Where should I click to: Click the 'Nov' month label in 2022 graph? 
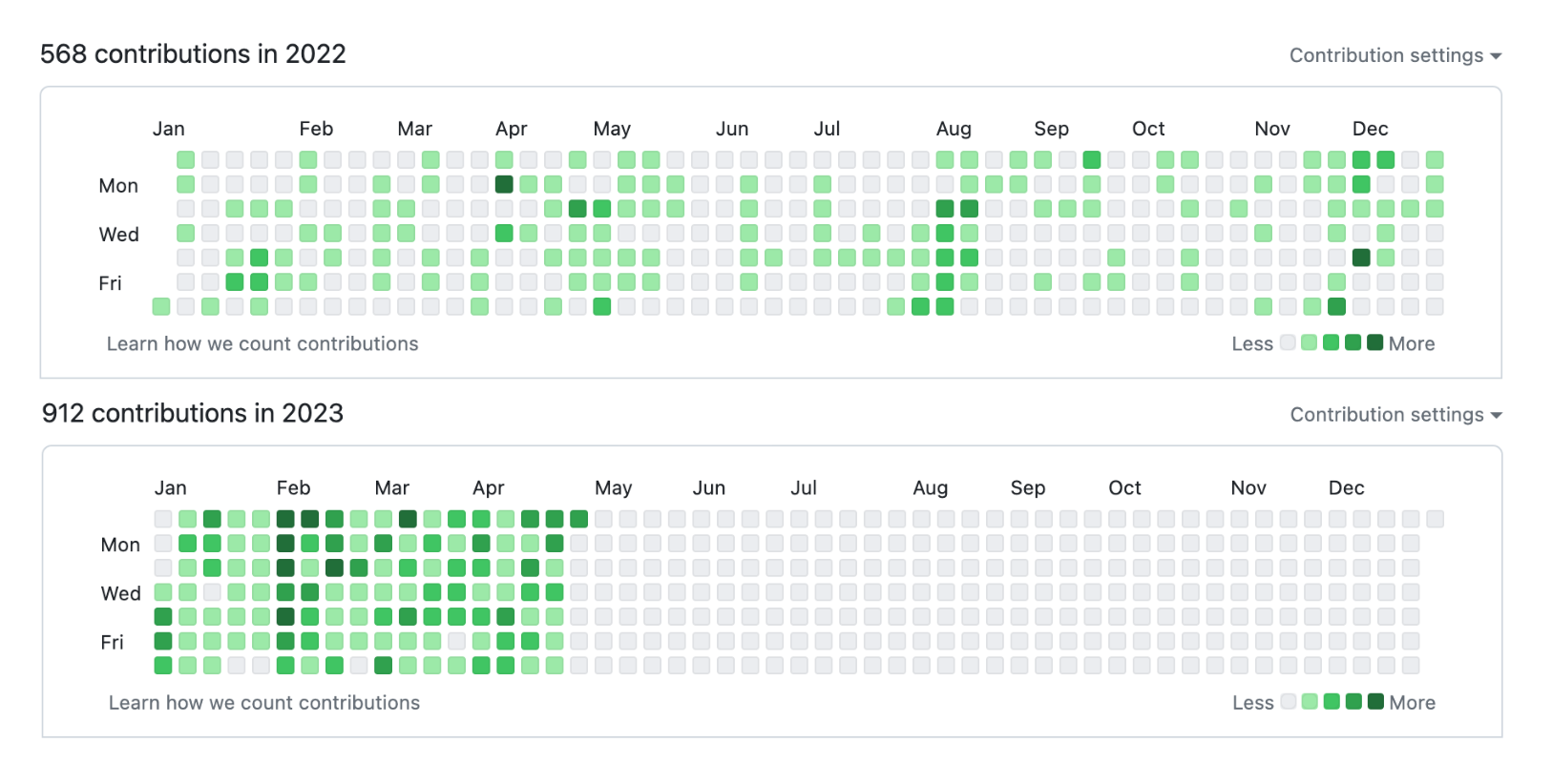(x=1272, y=129)
